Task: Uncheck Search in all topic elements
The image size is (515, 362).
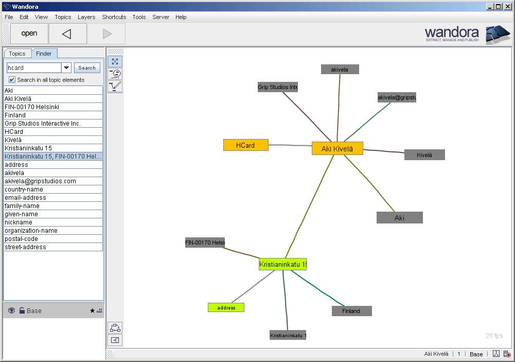Action: pyautogui.click(x=11, y=79)
